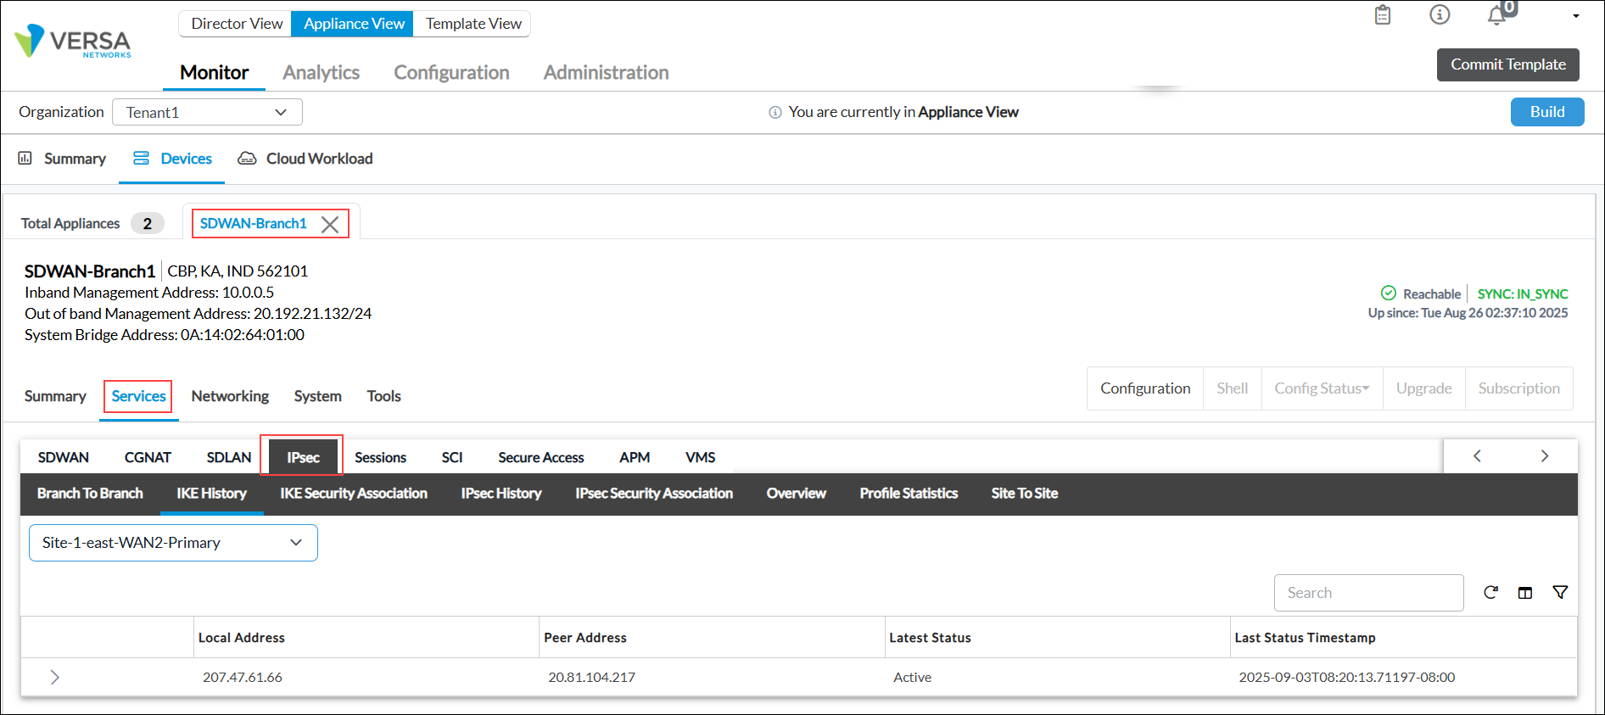Switch to Template View

[x=473, y=24]
